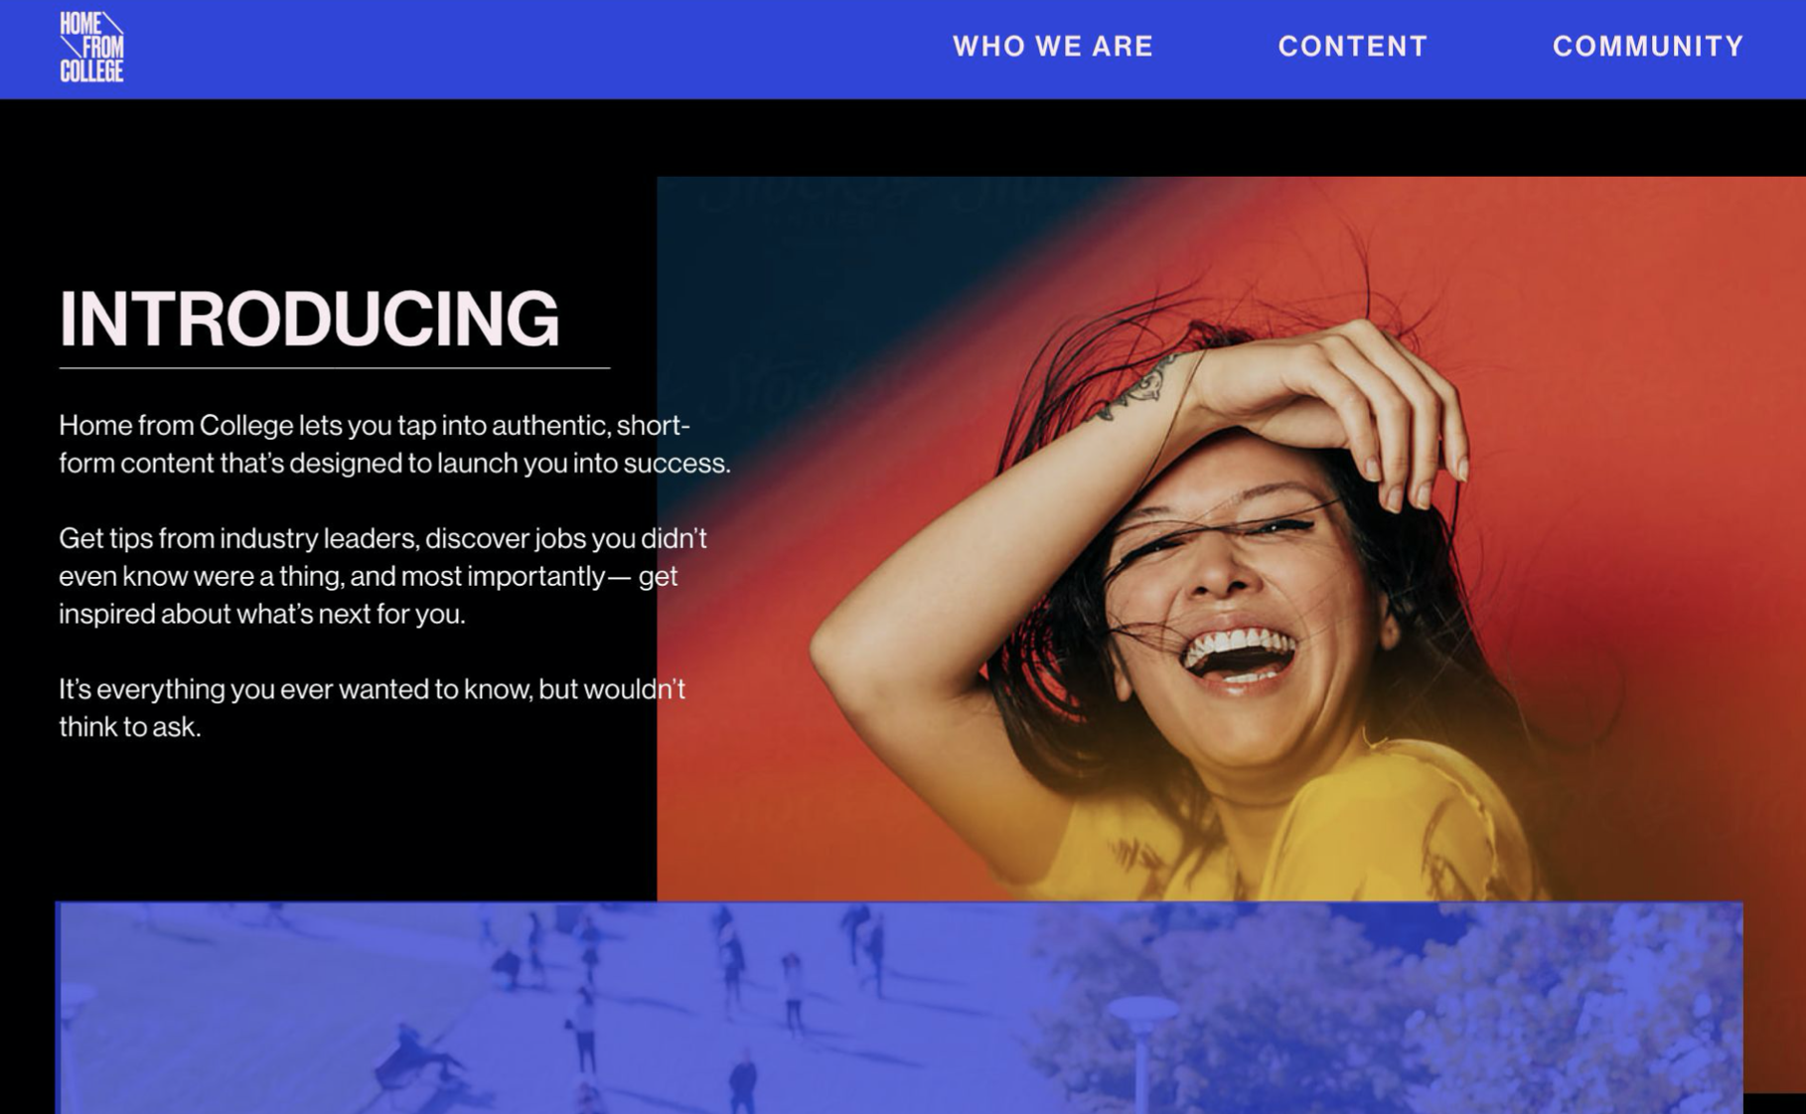Click the woman's yellow shirt
The width and height of the screenshot is (1806, 1114).
coord(1291,834)
